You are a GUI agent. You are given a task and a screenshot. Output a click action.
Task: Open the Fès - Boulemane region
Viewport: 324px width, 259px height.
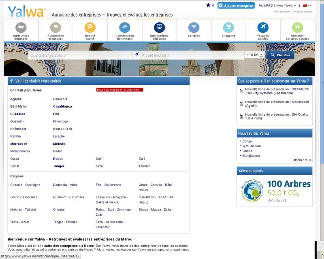[x=108, y=185]
